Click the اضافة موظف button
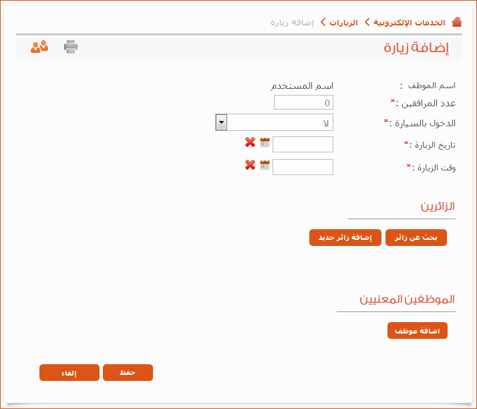The image size is (477, 409). click(x=418, y=331)
